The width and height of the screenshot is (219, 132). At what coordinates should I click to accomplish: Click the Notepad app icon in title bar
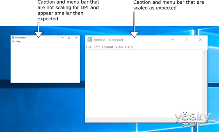(89, 40)
